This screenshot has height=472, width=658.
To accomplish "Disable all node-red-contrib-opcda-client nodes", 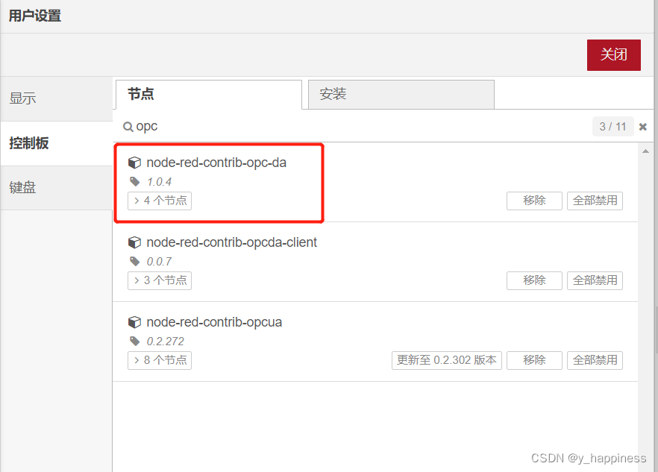I will (595, 280).
